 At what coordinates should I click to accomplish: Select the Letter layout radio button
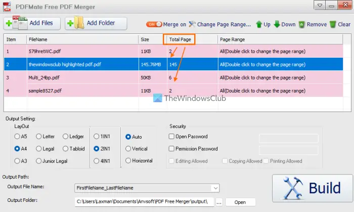coord(39,137)
